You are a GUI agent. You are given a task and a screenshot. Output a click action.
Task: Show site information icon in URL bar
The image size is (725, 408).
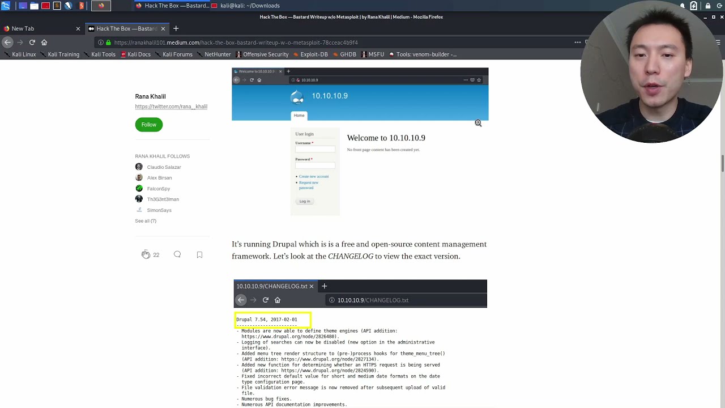[x=101, y=42]
